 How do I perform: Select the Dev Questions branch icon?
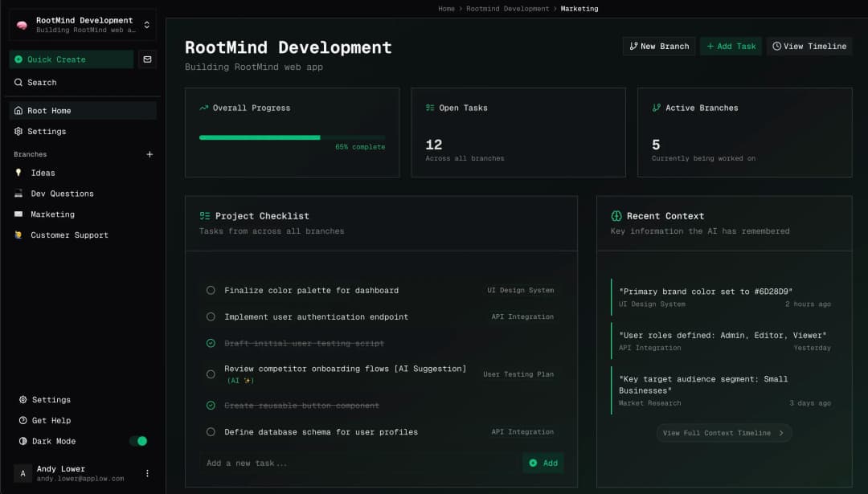(x=18, y=194)
